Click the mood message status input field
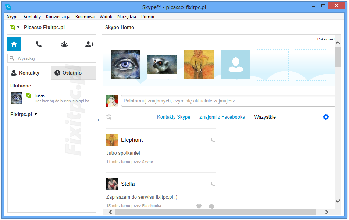Screen dimensions: 349x220 (x=228, y=101)
